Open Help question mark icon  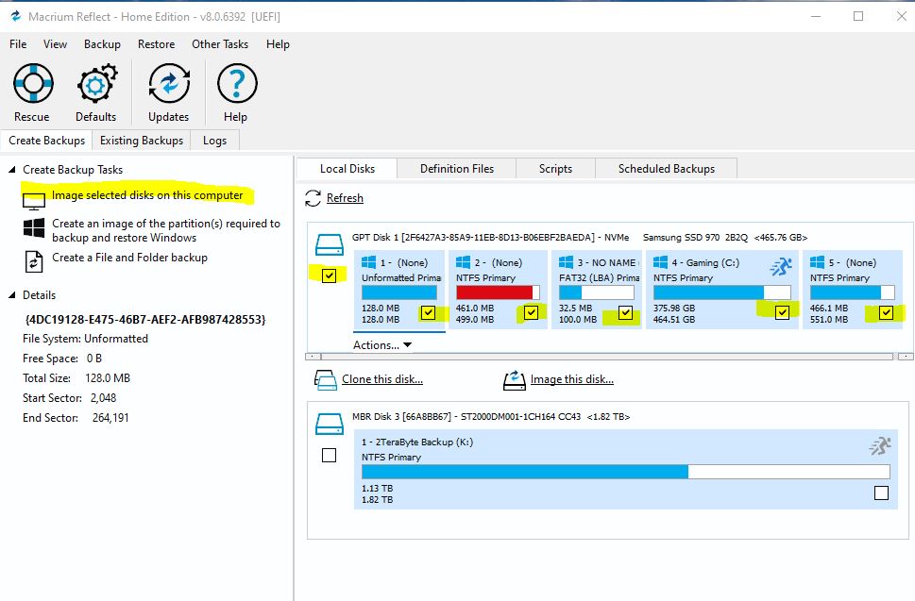point(236,84)
